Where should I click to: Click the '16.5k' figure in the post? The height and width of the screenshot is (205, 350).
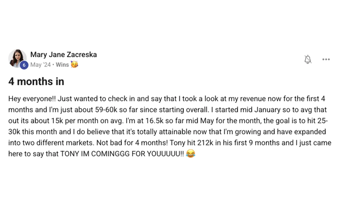point(152,121)
